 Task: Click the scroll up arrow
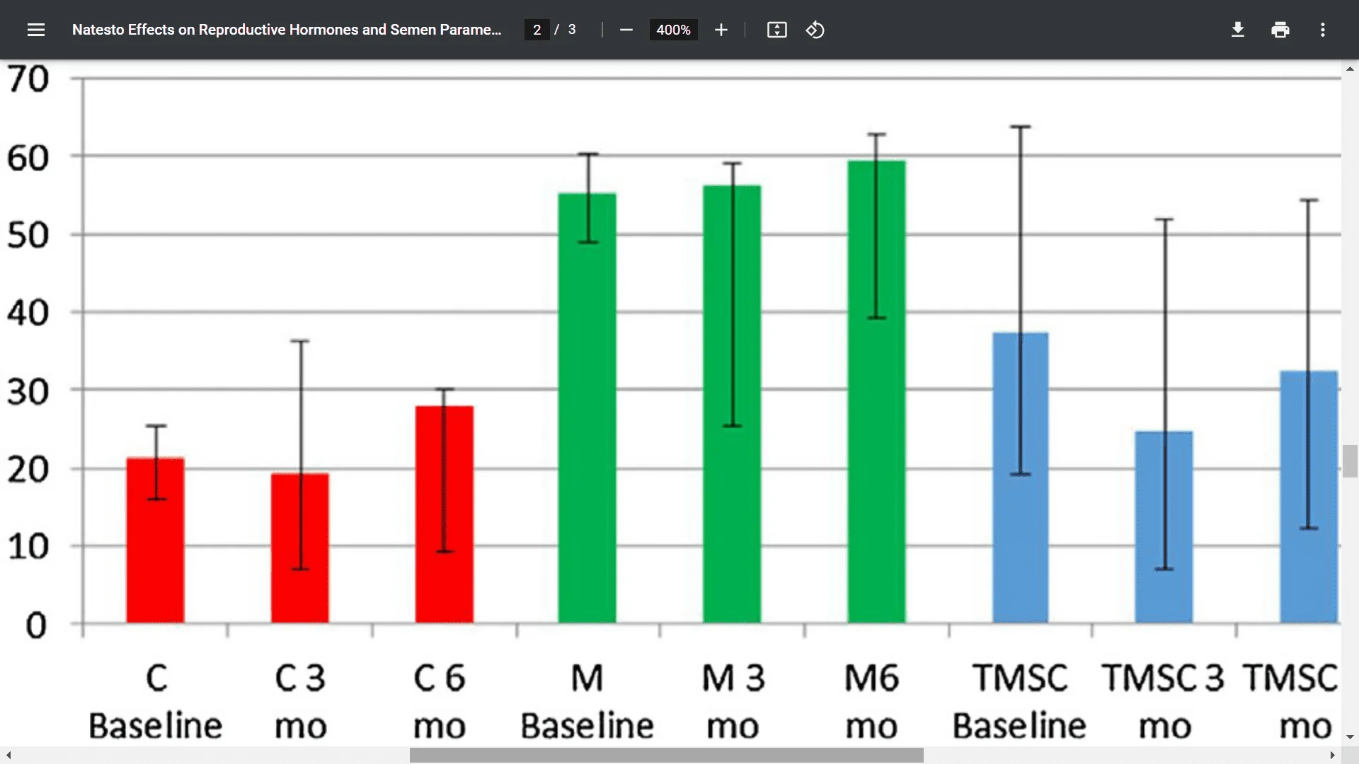click(x=1350, y=69)
